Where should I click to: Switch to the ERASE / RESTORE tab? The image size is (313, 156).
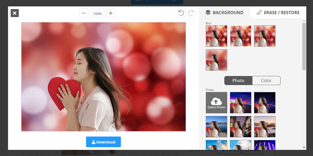coord(278,13)
